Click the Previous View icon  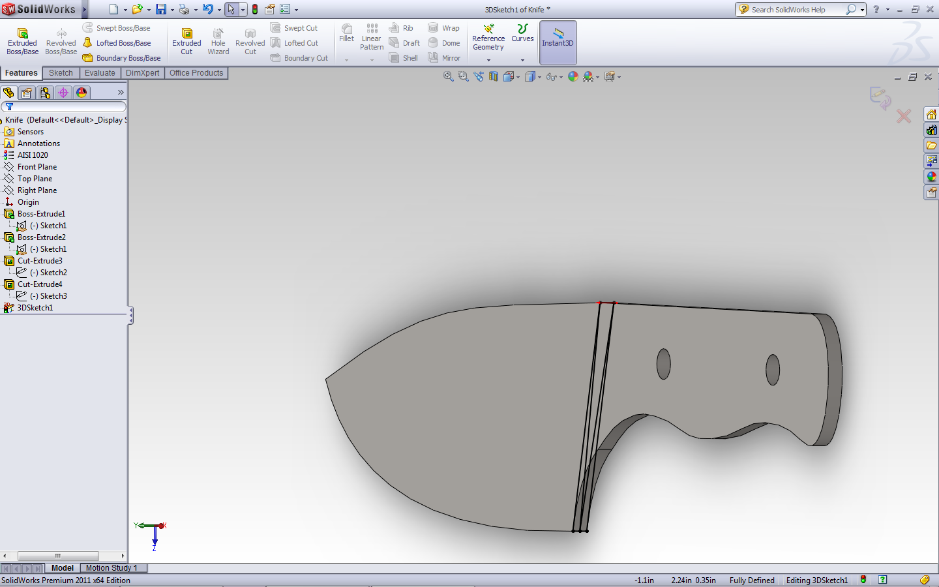pyautogui.click(x=479, y=76)
